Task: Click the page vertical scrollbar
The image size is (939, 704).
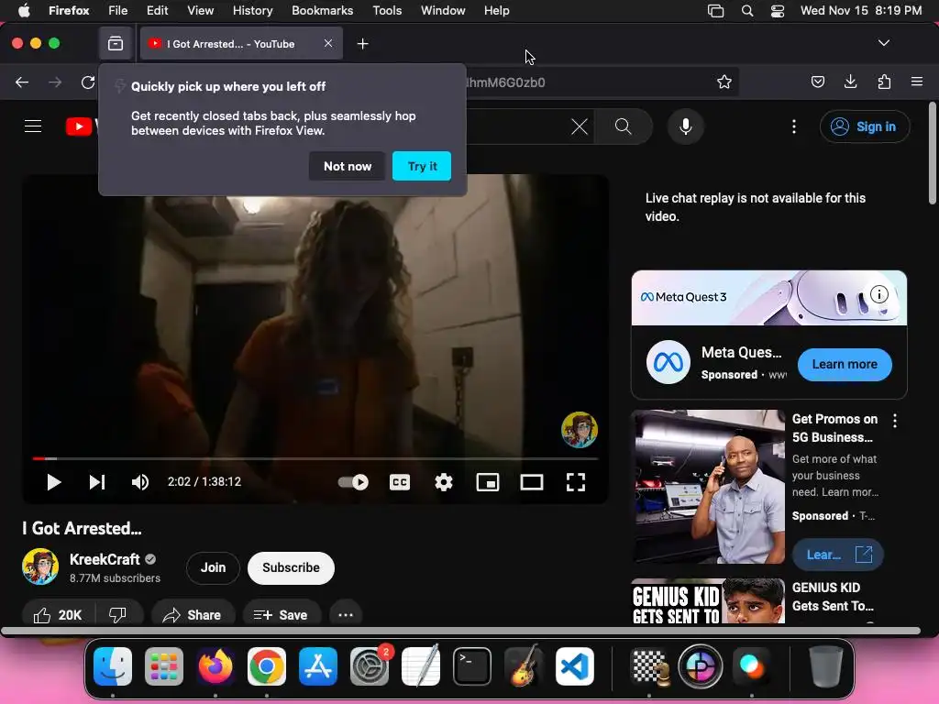Action: point(932,153)
